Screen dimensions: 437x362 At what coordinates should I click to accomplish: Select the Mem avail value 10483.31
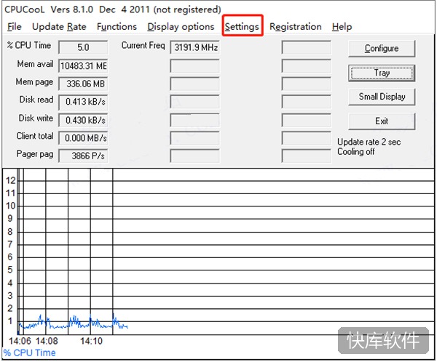coord(83,66)
